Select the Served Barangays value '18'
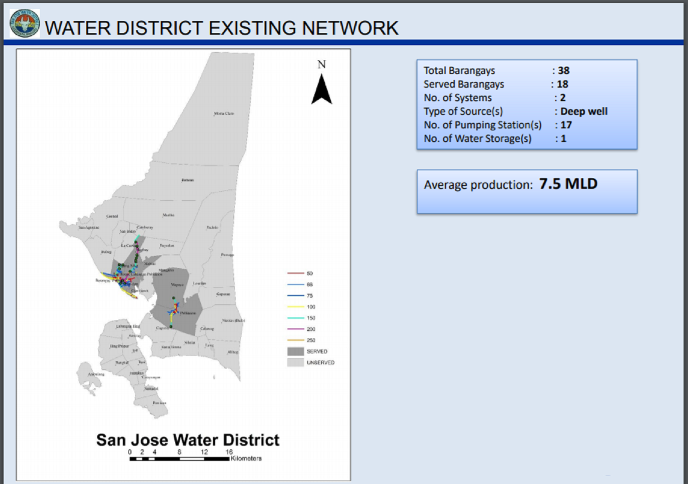 coord(563,84)
